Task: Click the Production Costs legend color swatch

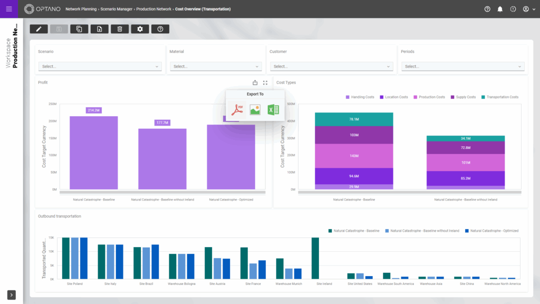Action: point(414,97)
